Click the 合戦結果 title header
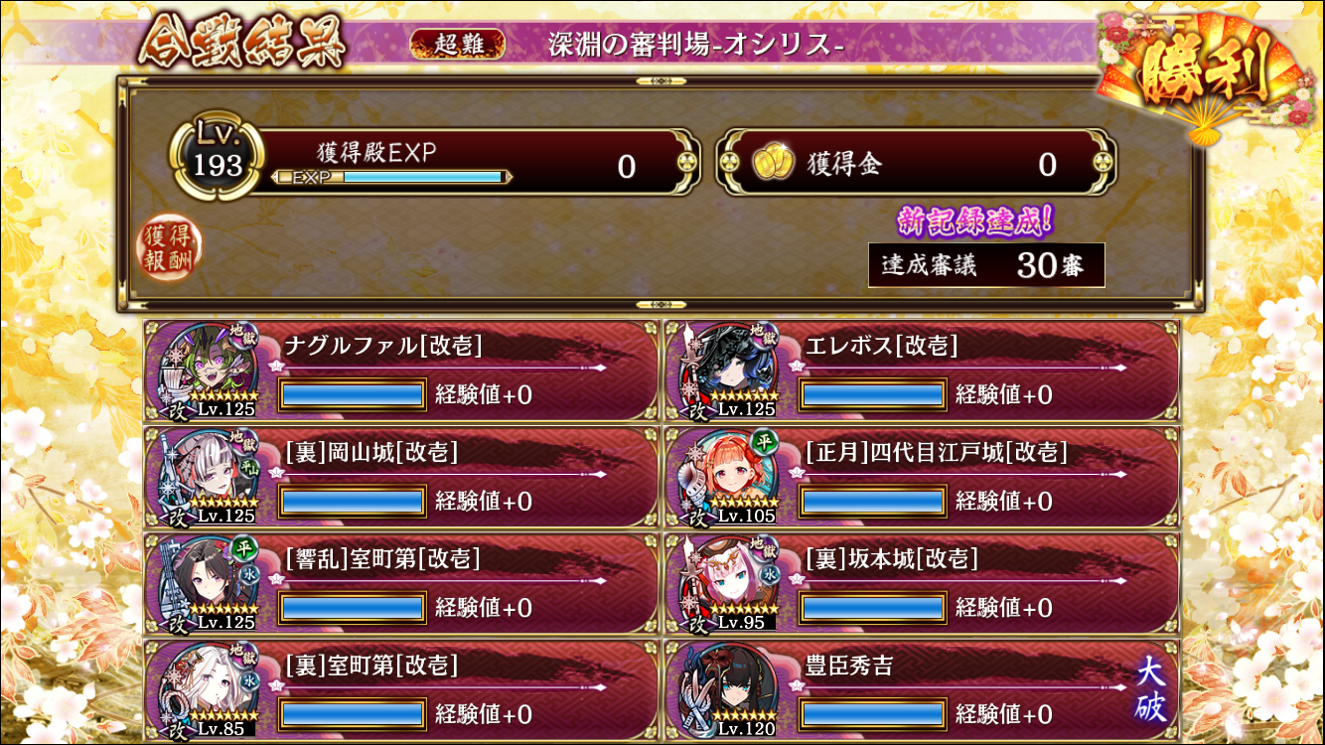Image resolution: width=1325 pixels, height=745 pixels. point(242,43)
